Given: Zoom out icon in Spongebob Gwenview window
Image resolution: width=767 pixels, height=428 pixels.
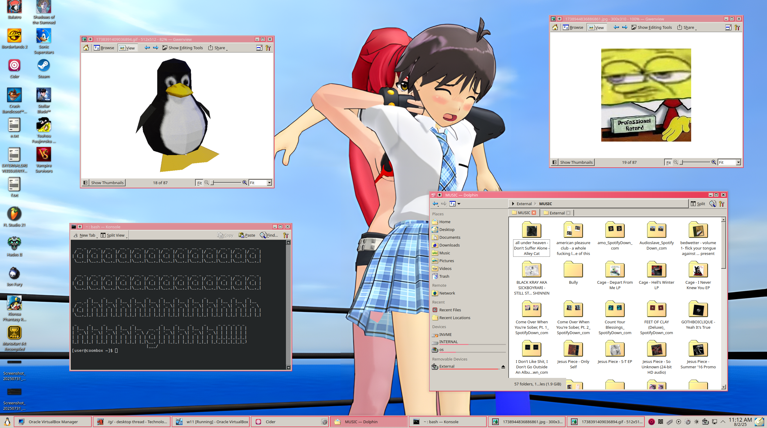Looking at the screenshot, I should coord(676,162).
